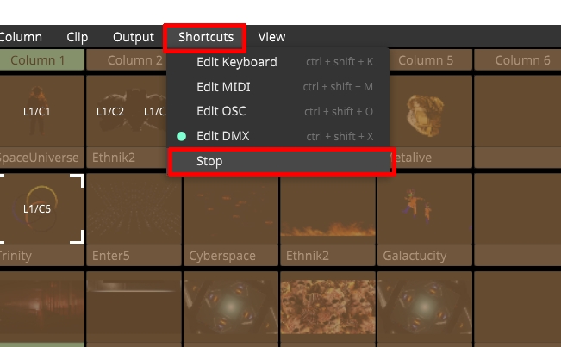Image resolution: width=561 pixels, height=347 pixels.
Task: Toggle the active Edit DMX option
Action: pyautogui.click(x=278, y=136)
